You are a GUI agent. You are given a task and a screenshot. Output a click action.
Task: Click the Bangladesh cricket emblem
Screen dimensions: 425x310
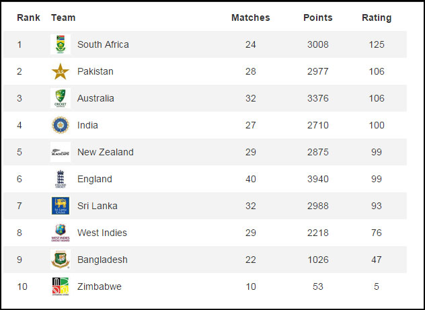pos(61,260)
